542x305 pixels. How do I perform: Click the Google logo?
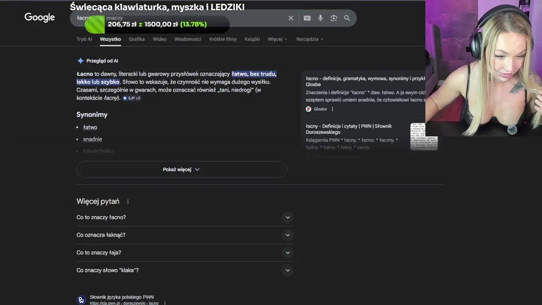(x=39, y=17)
